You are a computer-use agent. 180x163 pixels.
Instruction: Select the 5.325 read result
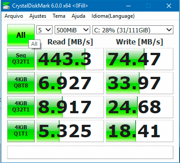click(70, 131)
